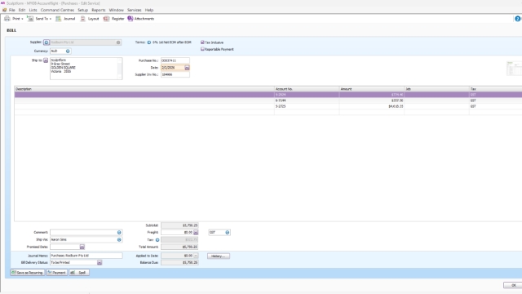Click the Print toolbar icon

[7, 19]
